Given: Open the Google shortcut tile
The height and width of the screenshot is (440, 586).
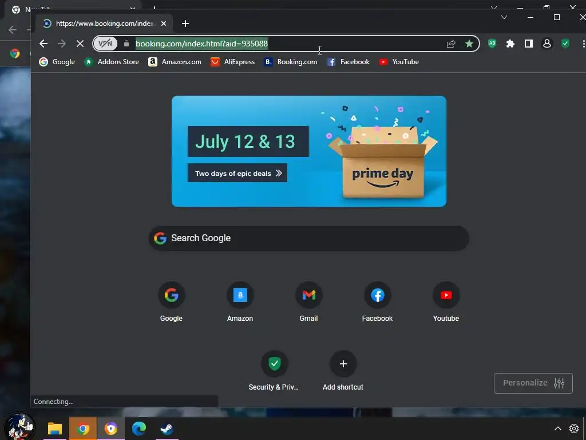Looking at the screenshot, I should coord(171,302).
